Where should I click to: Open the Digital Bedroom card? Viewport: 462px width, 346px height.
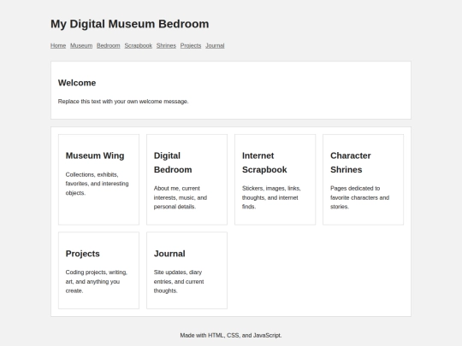[x=187, y=179]
